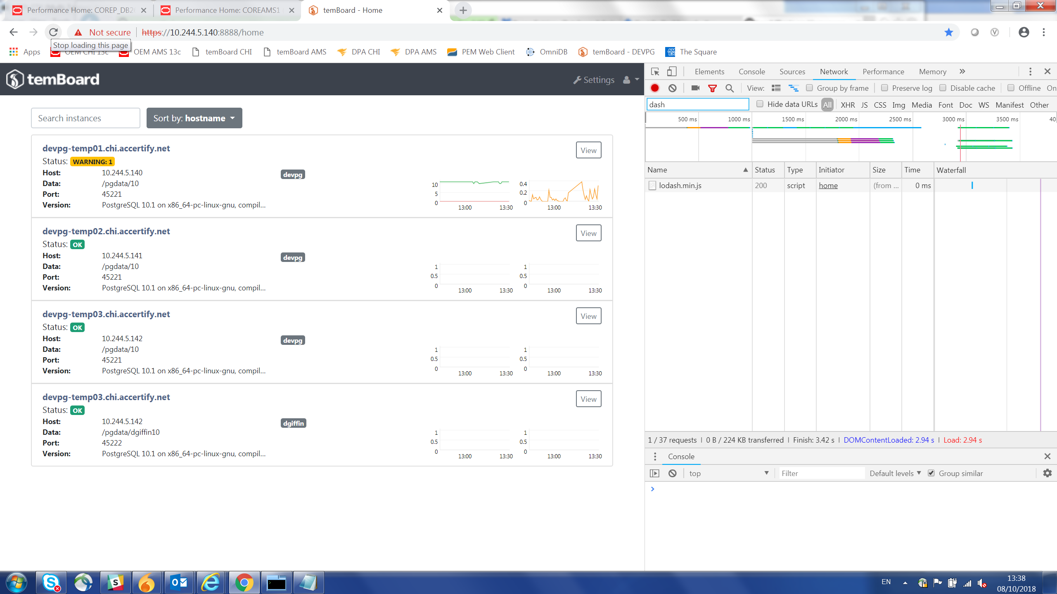Image resolution: width=1057 pixels, height=594 pixels.
Task: Check Disable cache
Action: [x=943, y=88]
